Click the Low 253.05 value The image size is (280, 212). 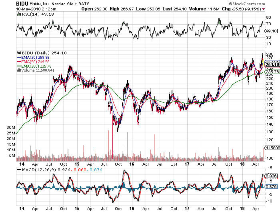[148, 9]
